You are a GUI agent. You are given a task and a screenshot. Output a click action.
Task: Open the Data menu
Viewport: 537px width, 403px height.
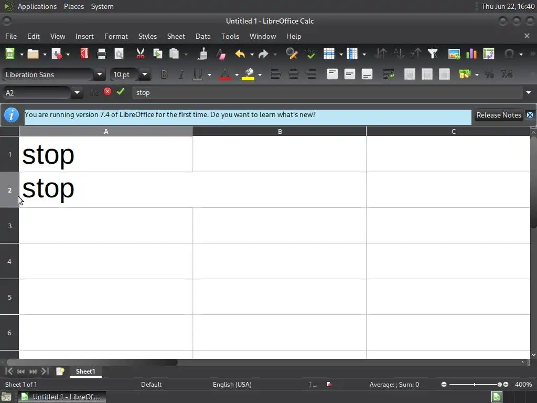coord(203,36)
